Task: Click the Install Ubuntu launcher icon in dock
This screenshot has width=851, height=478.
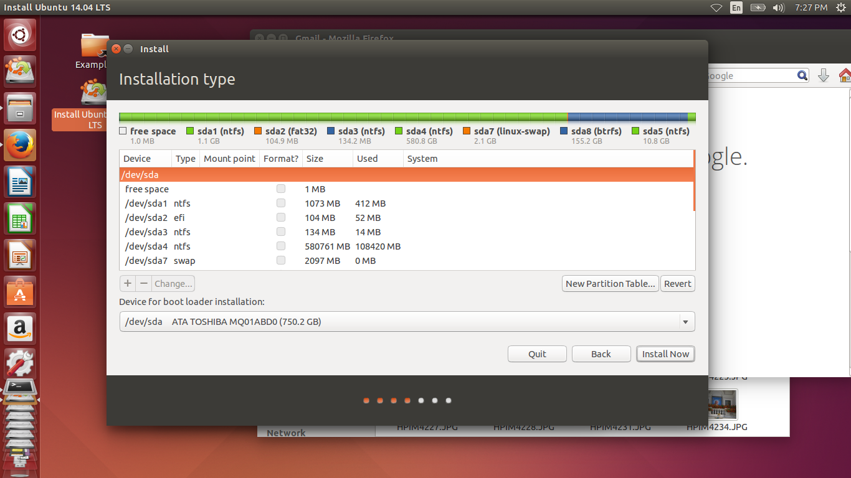Action: [x=21, y=72]
